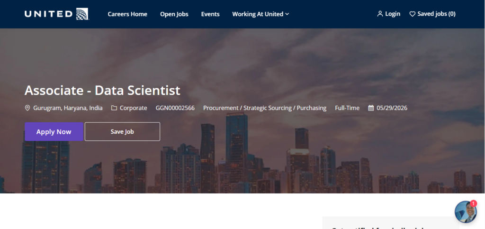Click job ID GGN00002566
485x229 pixels.
175,108
